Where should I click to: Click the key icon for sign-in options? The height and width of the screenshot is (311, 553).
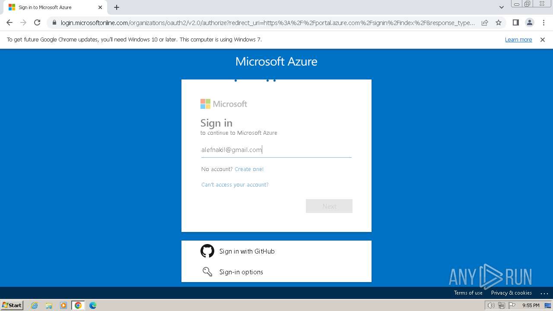pyautogui.click(x=207, y=272)
